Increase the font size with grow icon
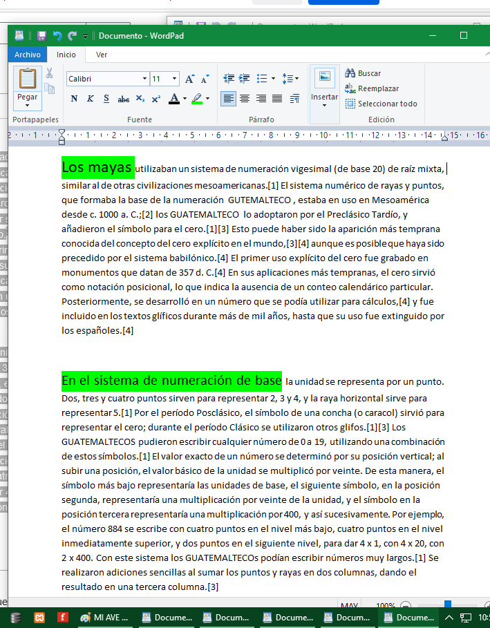Viewport: 490px width, 628px height. pyautogui.click(x=189, y=79)
